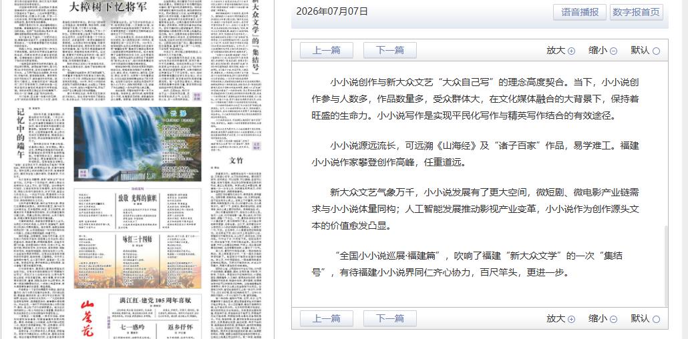This screenshot has width=688, height=339.
Task: Open the 返乡抒怀 poem
Action: pos(180,327)
